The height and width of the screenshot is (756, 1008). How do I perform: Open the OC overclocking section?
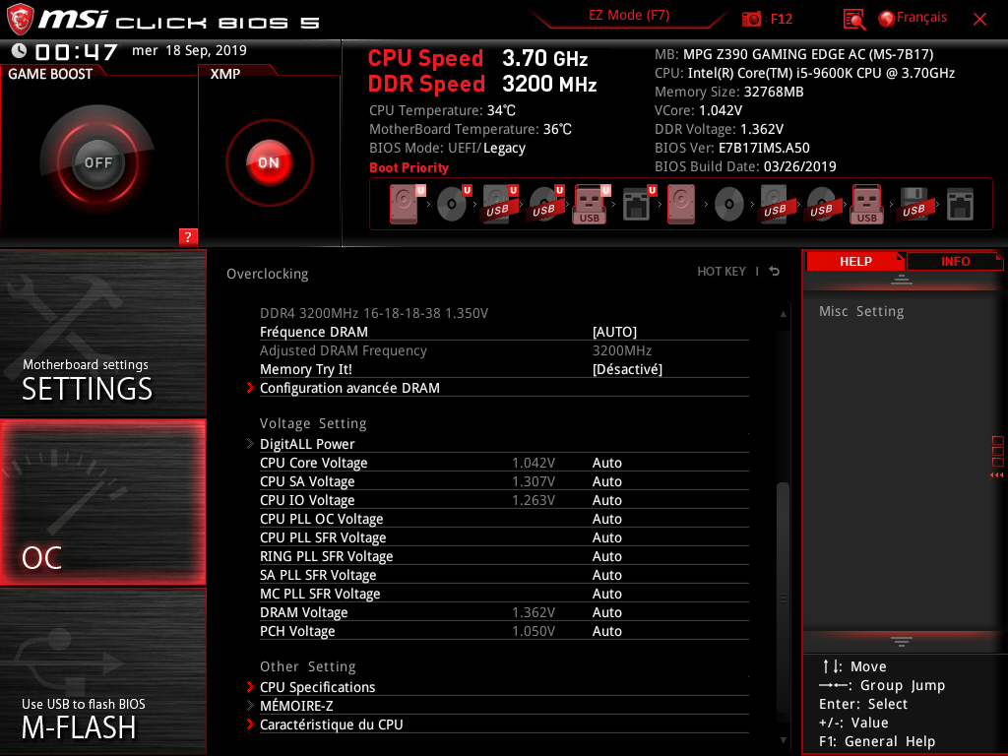[x=102, y=502]
